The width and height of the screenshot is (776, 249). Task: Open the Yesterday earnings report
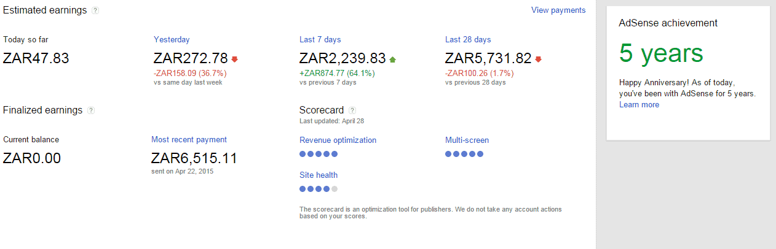pos(172,39)
